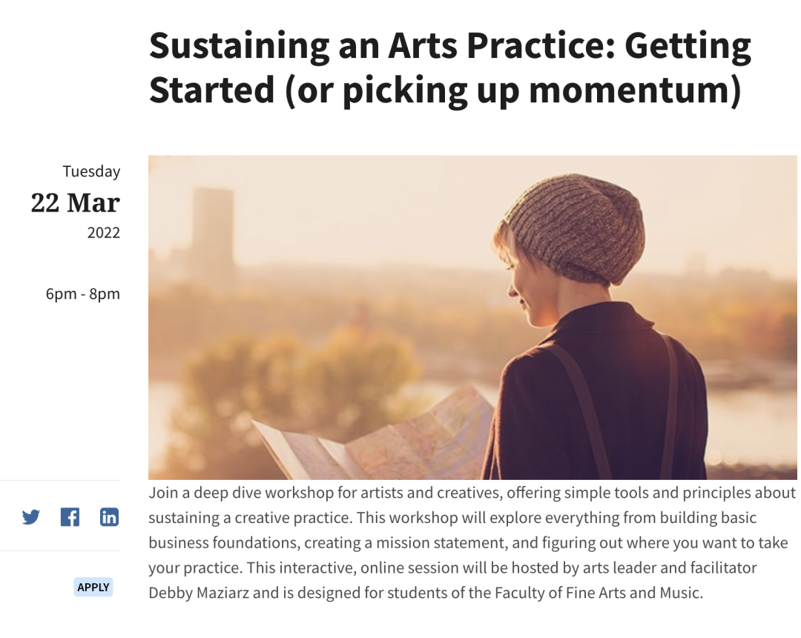Select the 22 Mar date text
The width and height of the screenshot is (801, 638).
(76, 203)
